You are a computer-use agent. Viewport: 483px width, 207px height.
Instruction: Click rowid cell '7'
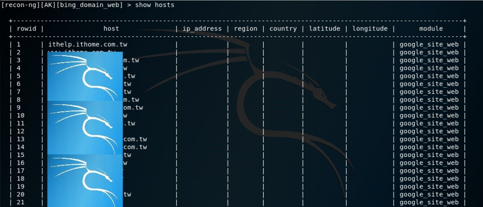[x=19, y=92]
